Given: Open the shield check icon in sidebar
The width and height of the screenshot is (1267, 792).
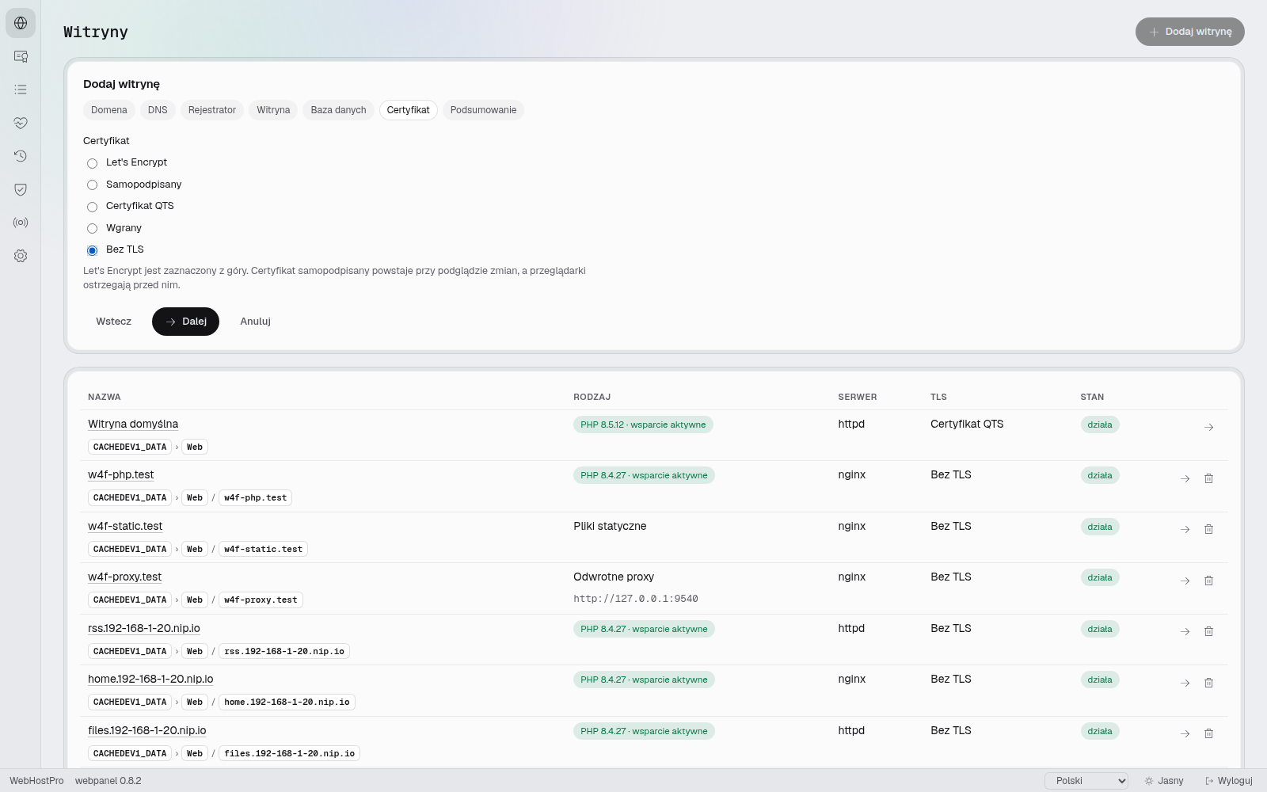Looking at the screenshot, I should [21, 189].
